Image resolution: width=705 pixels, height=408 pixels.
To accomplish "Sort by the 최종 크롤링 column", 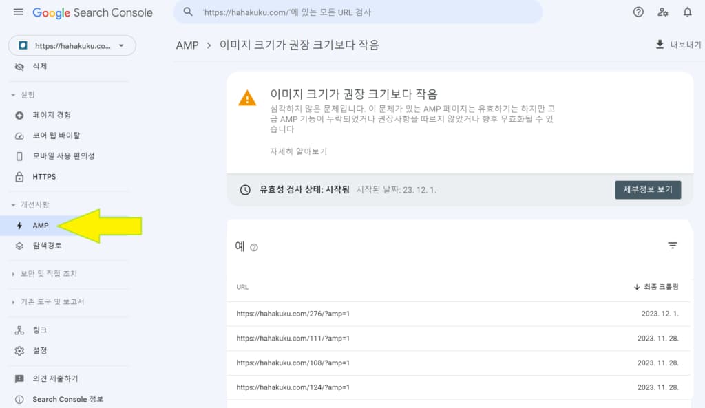I will tap(656, 287).
